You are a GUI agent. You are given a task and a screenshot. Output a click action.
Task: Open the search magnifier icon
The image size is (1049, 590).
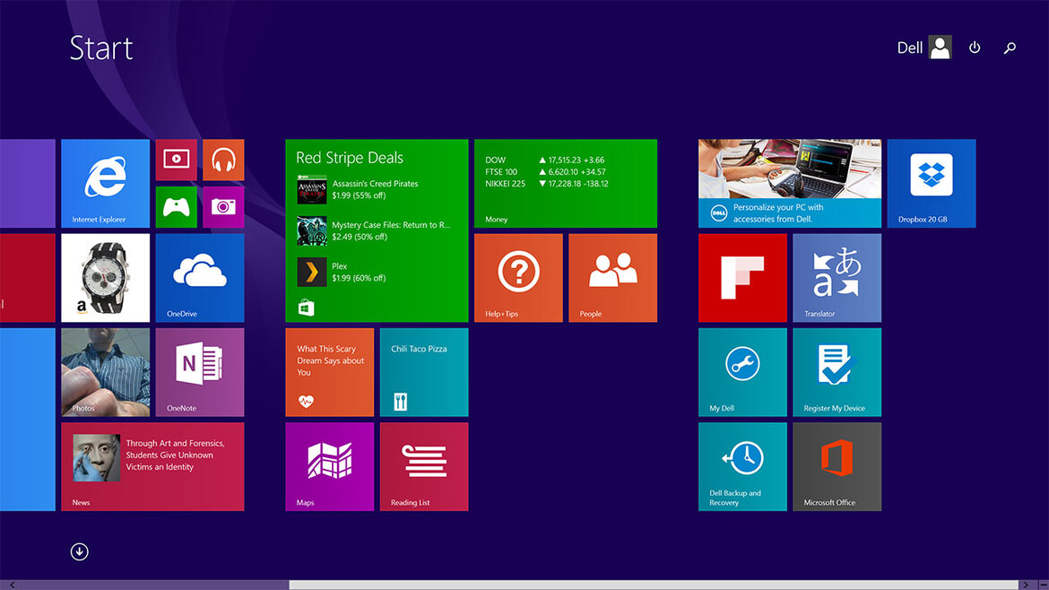coord(1010,48)
